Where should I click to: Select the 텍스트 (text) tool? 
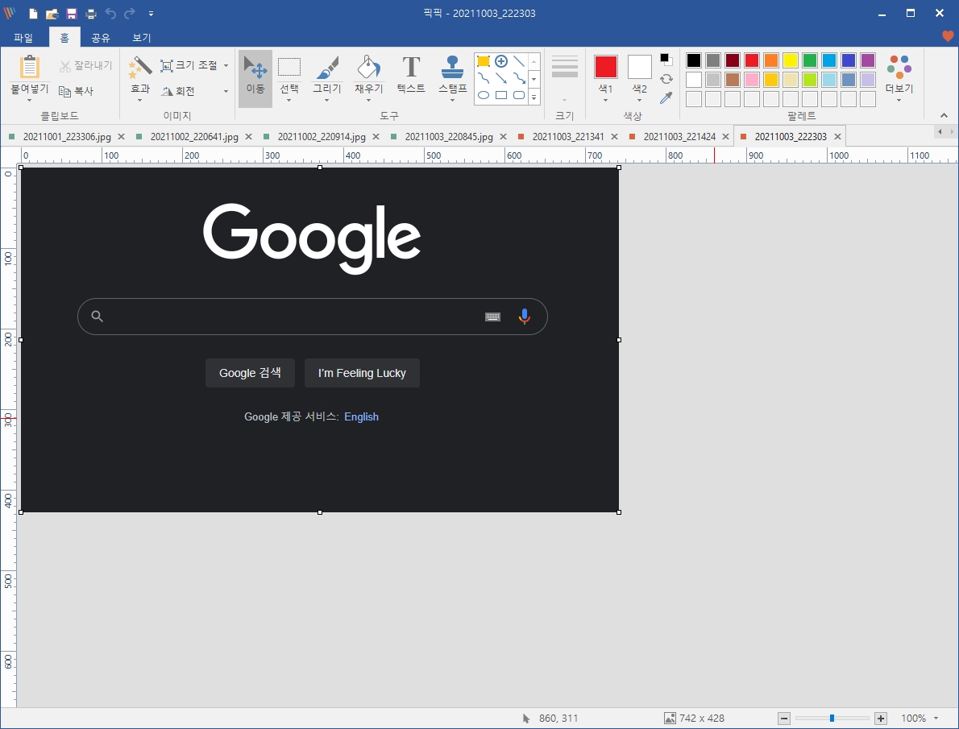click(x=411, y=75)
